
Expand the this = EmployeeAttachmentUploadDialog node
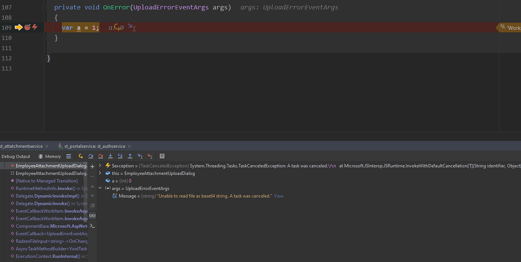[99, 173]
